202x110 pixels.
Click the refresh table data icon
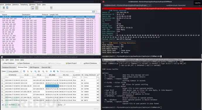click(x=24, y=71)
